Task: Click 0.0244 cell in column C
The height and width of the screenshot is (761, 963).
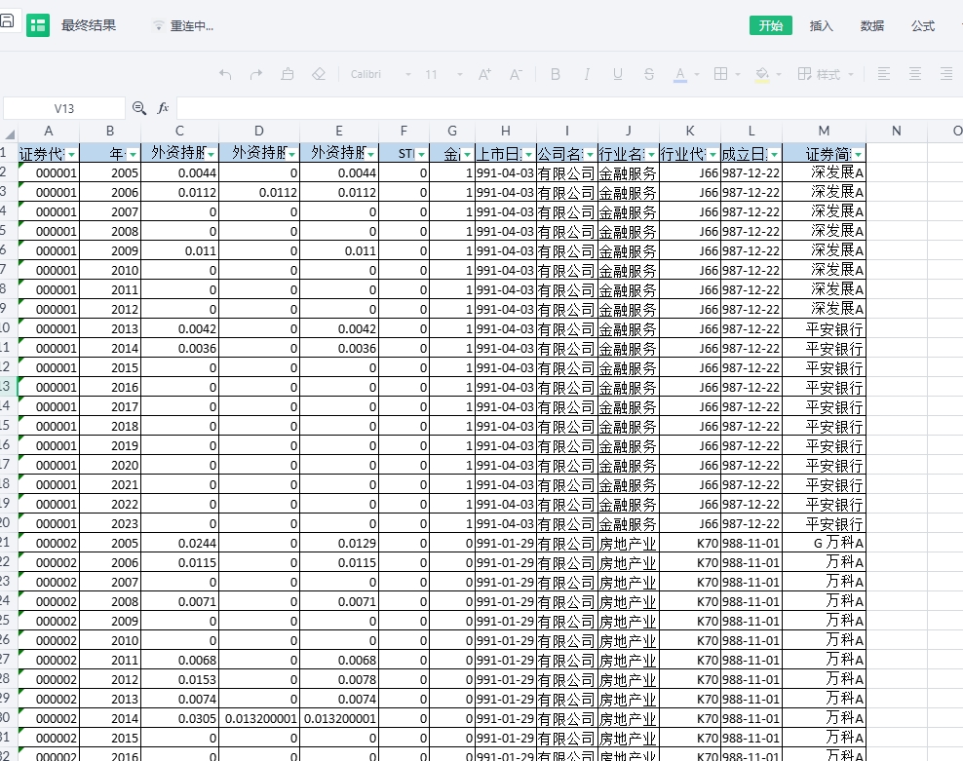Action: [180, 543]
